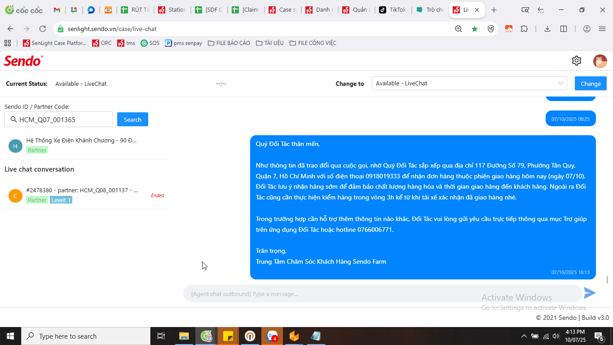Close the active Live chat tab
The height and width of the screenshot is (345, 613).
pos(477,10)
